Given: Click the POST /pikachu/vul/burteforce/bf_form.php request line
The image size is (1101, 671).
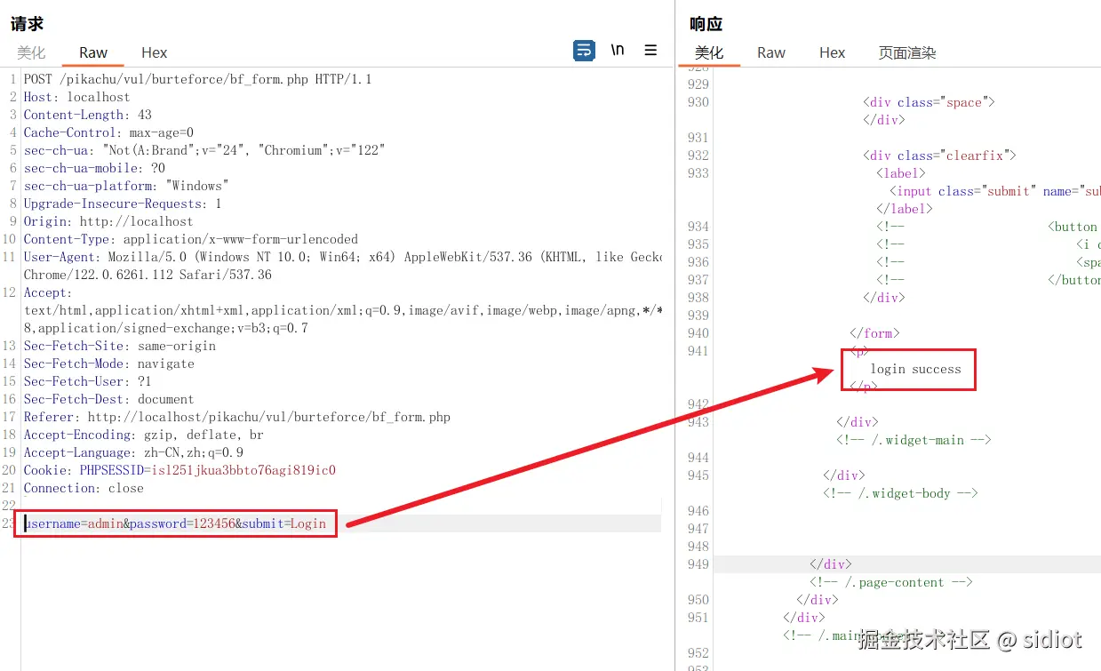Looking at the screenshot, I should point(197,79).
